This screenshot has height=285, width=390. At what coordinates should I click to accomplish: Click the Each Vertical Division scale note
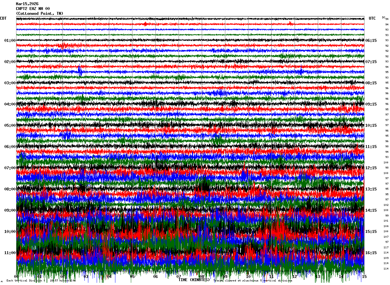[41, 280]
